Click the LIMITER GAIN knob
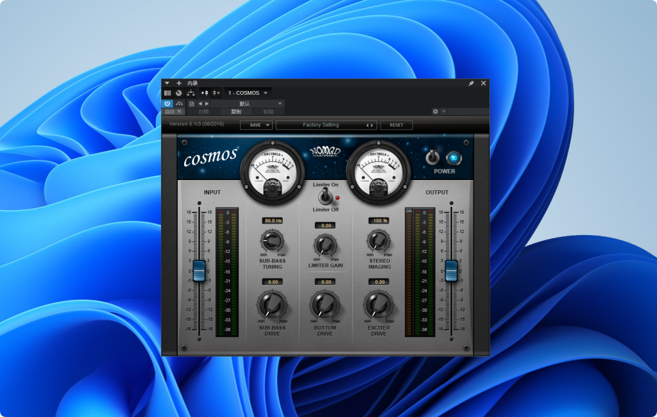 coord(325,245)
